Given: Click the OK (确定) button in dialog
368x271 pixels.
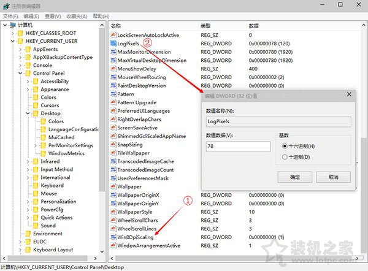Looking at the screenshot, I should (x=295, y=177).
